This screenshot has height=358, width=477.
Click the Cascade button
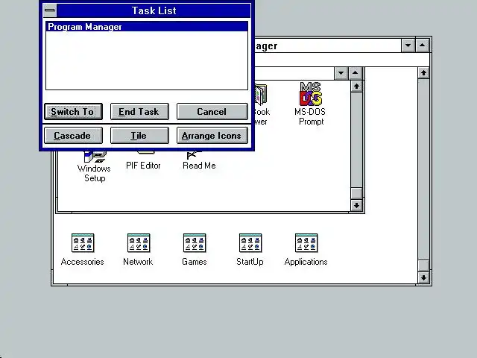pyautogui.click(x=73, y=136)
